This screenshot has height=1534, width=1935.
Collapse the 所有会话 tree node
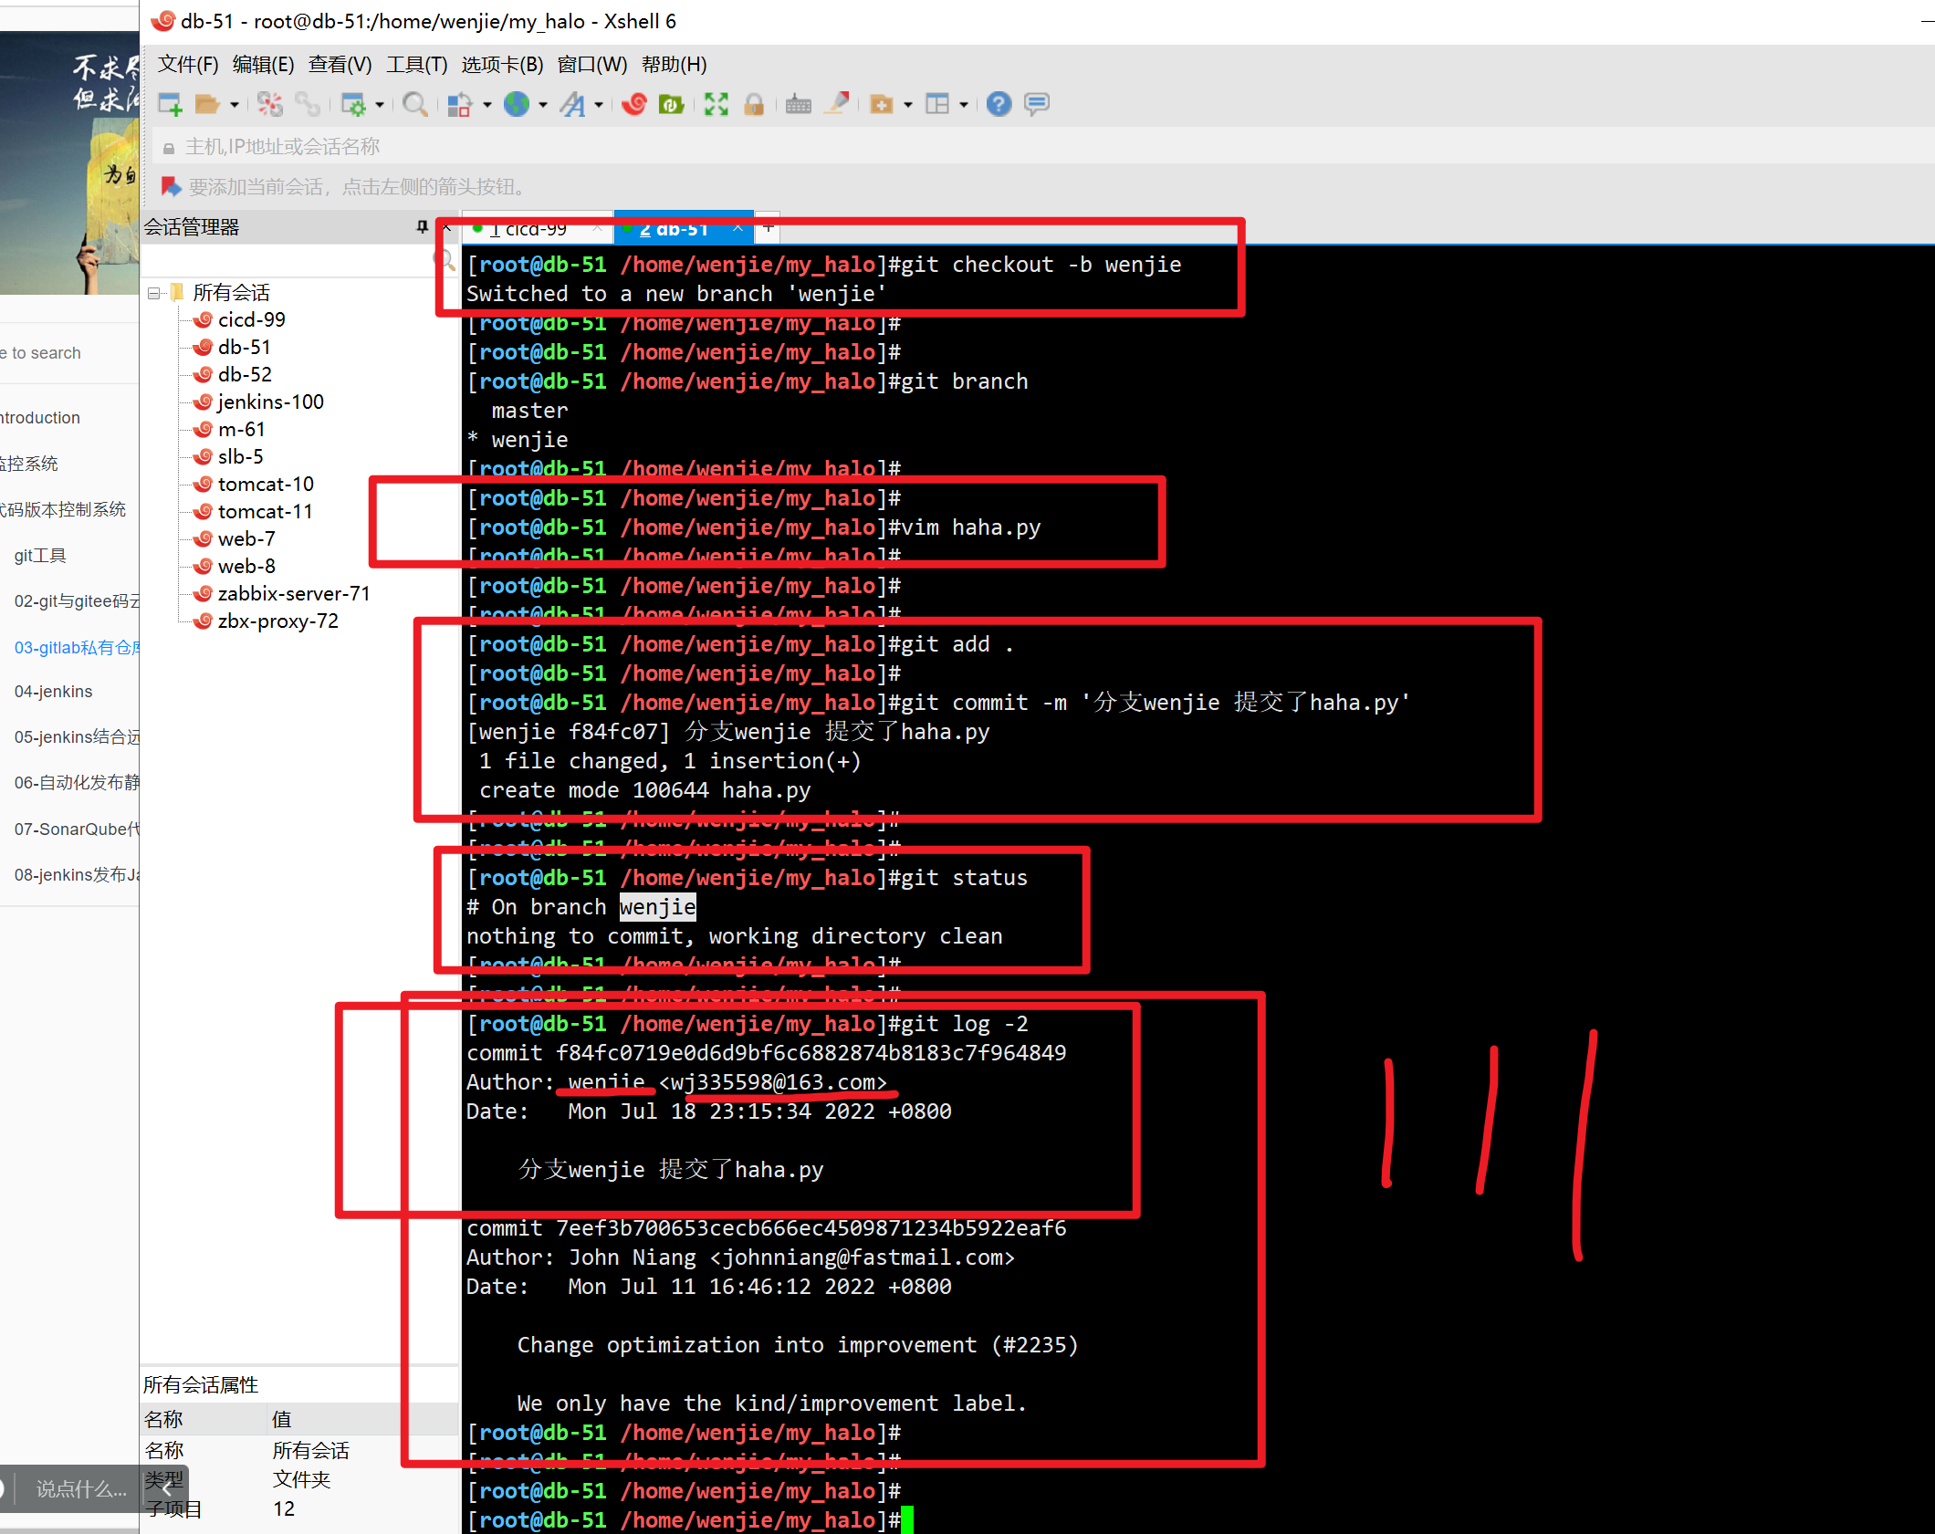point(153,293)
